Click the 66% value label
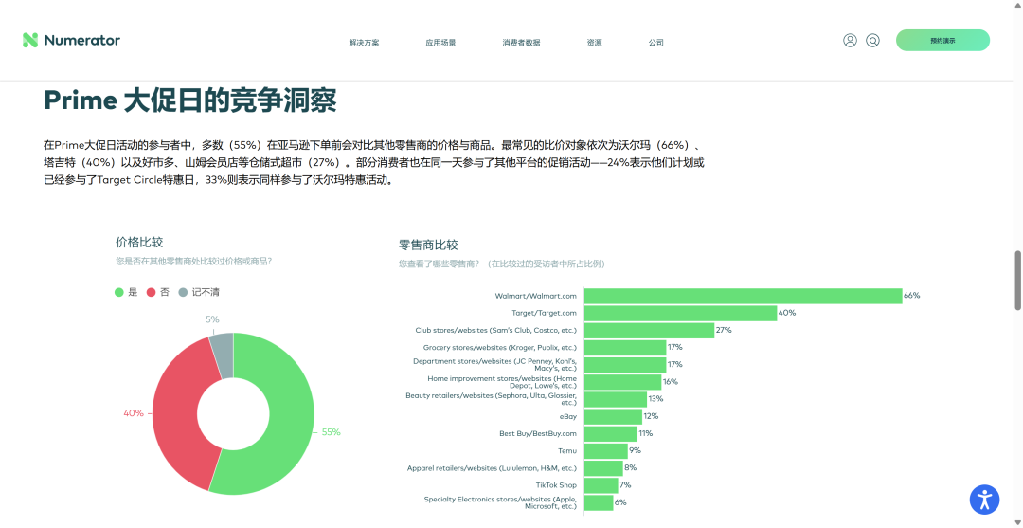Screen dimensions: 1023x528 pyautogui.click(x=912, y=296)
